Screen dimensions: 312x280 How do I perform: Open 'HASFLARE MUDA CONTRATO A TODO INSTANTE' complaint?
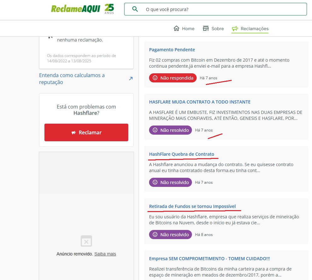(x=200, y=102)
